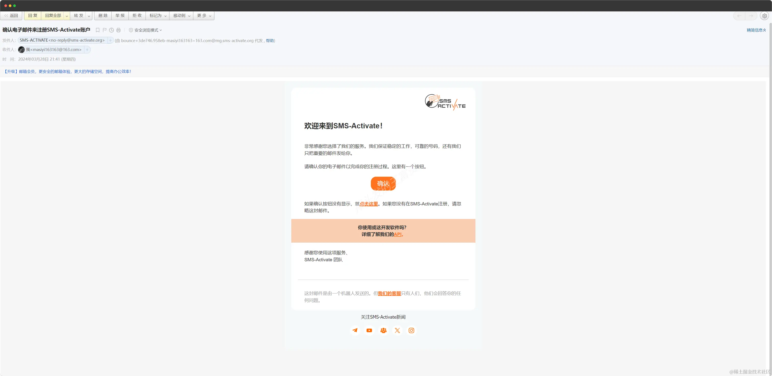Open the 标记为 dropdown

[x=158, y=16]
